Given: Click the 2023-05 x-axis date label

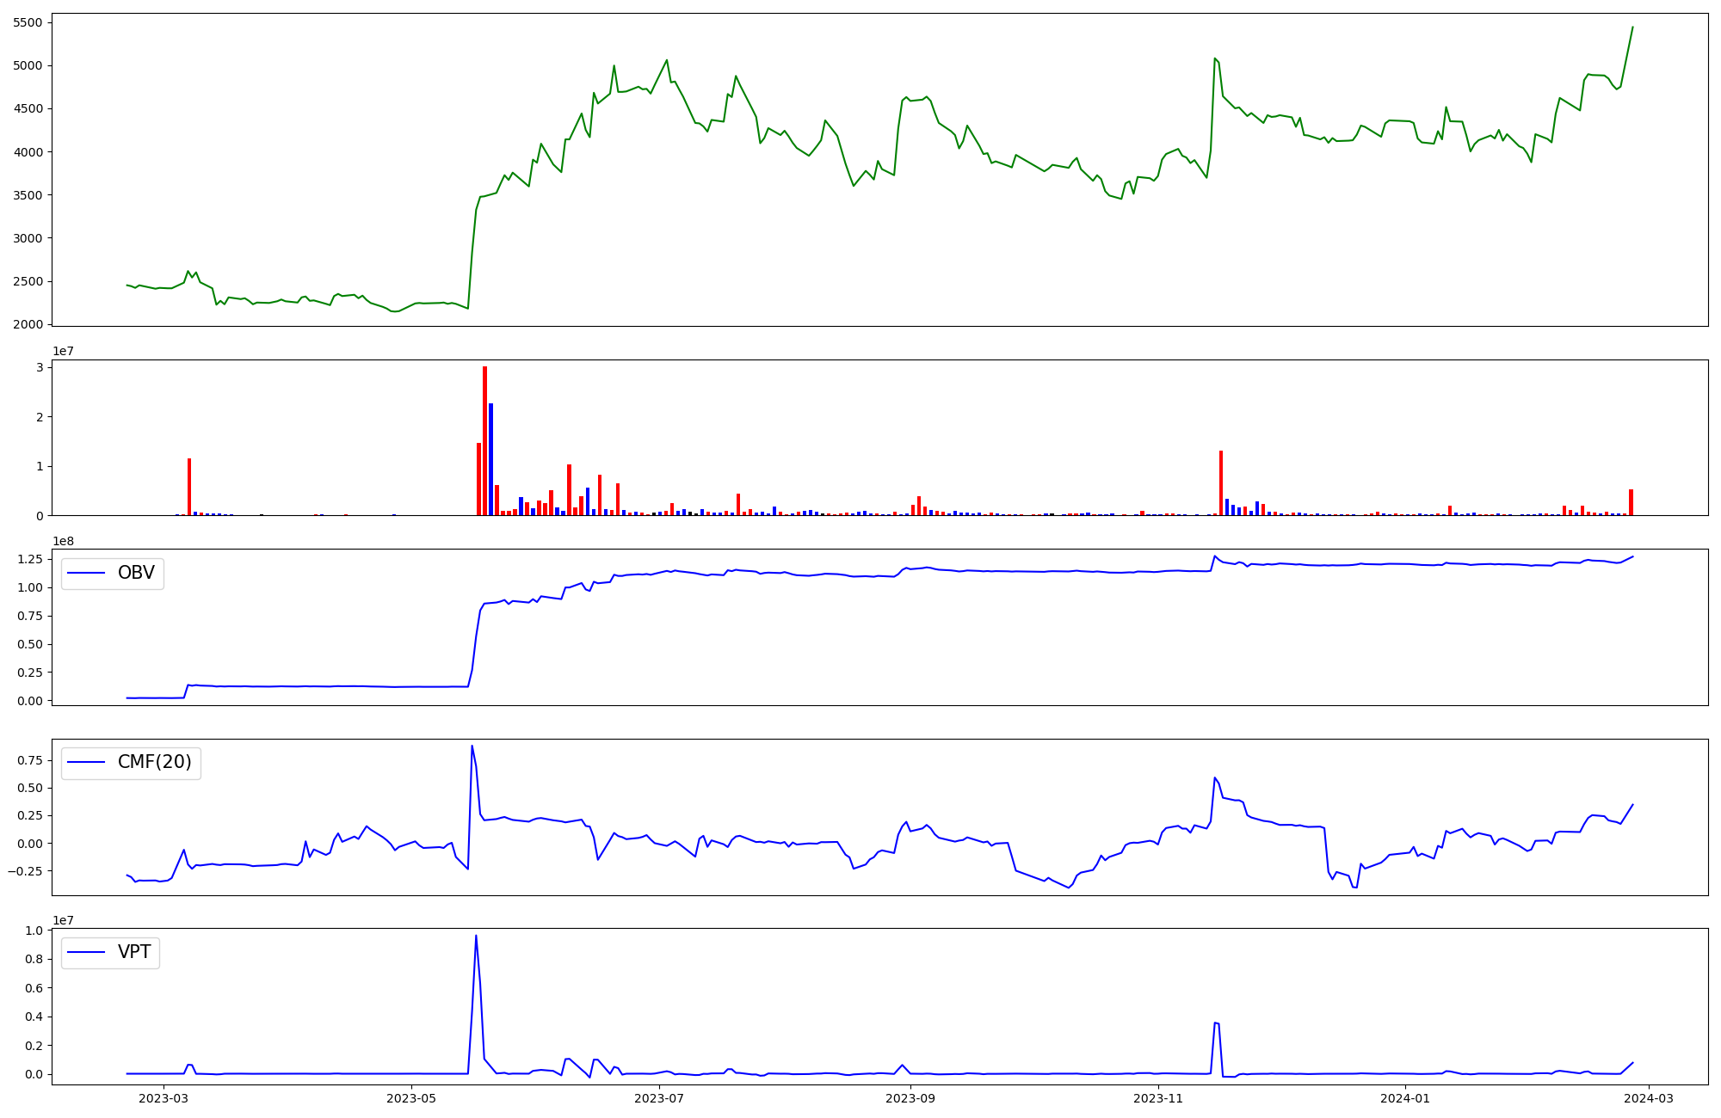Looking at the screenshot, I should point(411,1098).
